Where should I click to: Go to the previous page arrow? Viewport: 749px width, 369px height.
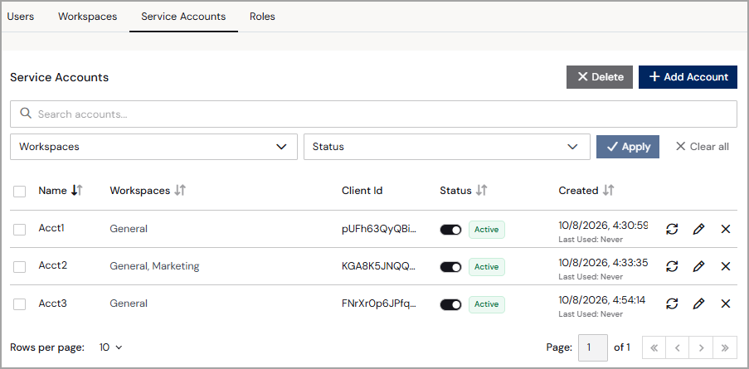pos(678,347)
